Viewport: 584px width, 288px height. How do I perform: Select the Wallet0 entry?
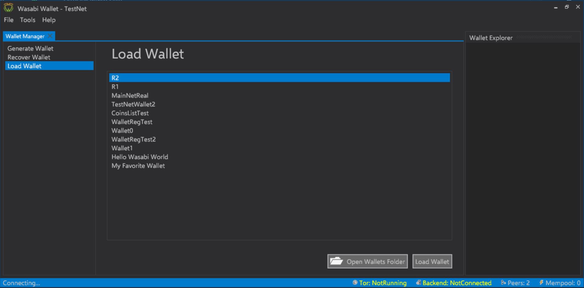(x=280, y=130)
